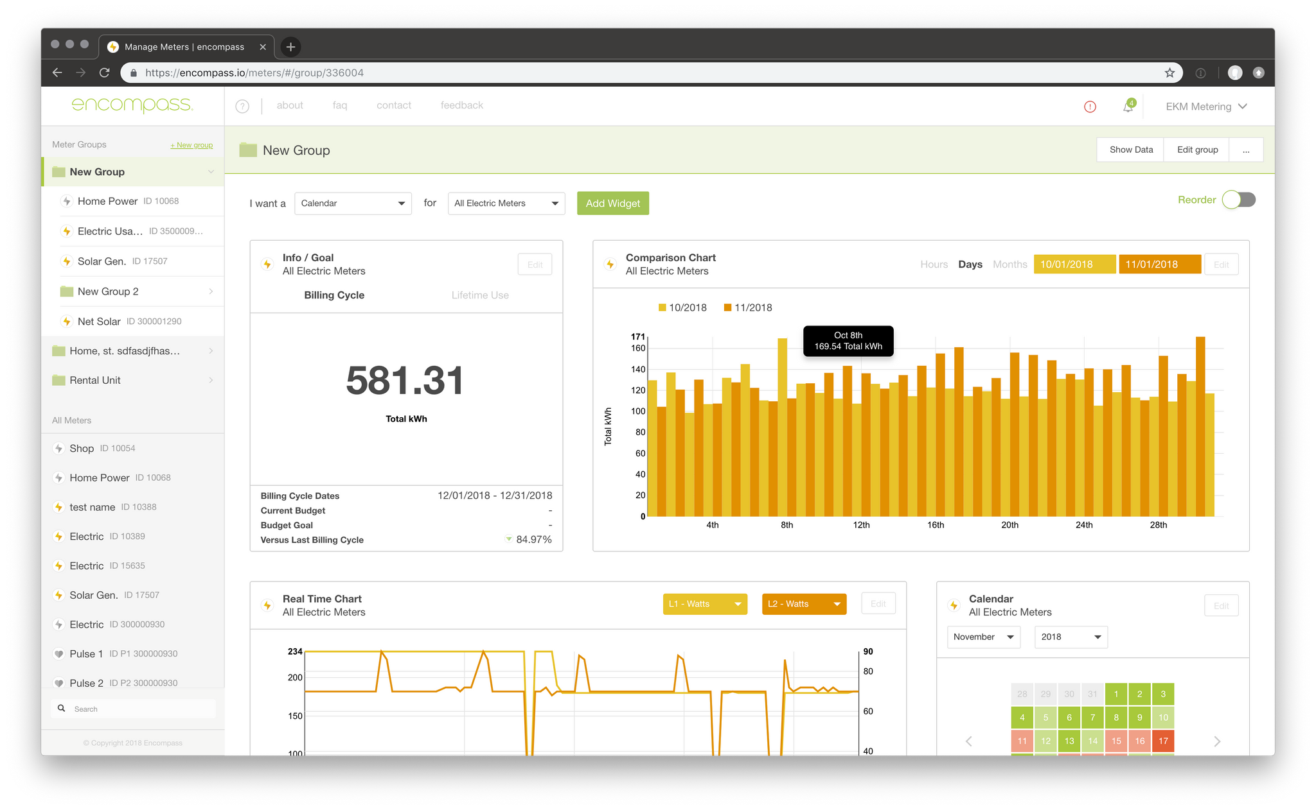
Task: Open the Calendar widget type dropdown
Action: pyautogui.click(x=353, y=203)
